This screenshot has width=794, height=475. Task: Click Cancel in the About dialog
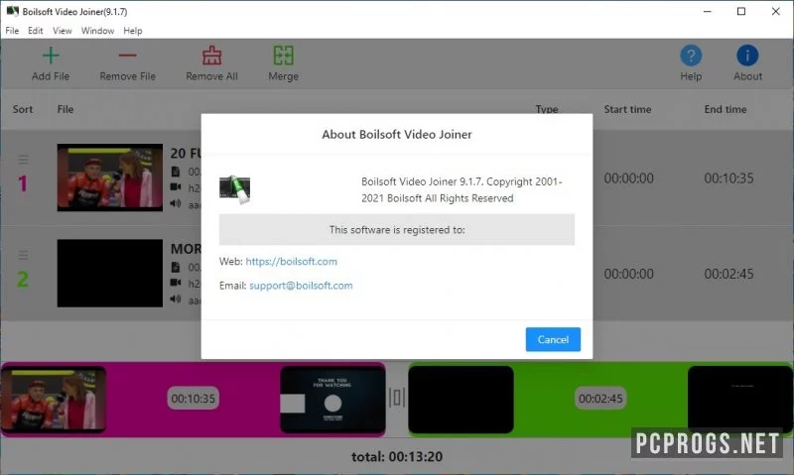[x=553, y=339]
